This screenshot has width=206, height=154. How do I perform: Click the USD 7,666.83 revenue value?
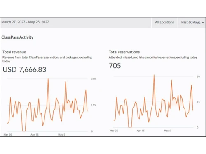pos(24,69)
